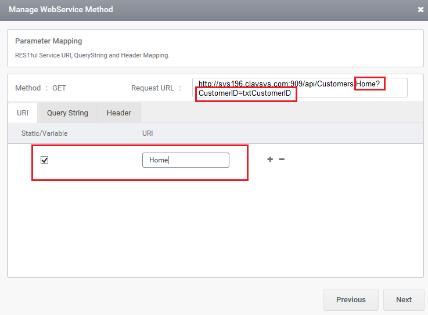428x315 pixels.
Task: Proceed using the Next button
Action: [x=404, y=299]
